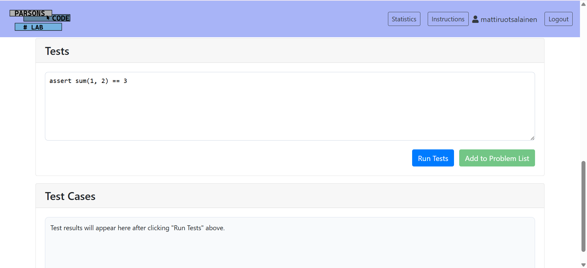Screen dimensions: 587x268
Task: Run the tests with Run Tests
Action: [x=433, y=158]
